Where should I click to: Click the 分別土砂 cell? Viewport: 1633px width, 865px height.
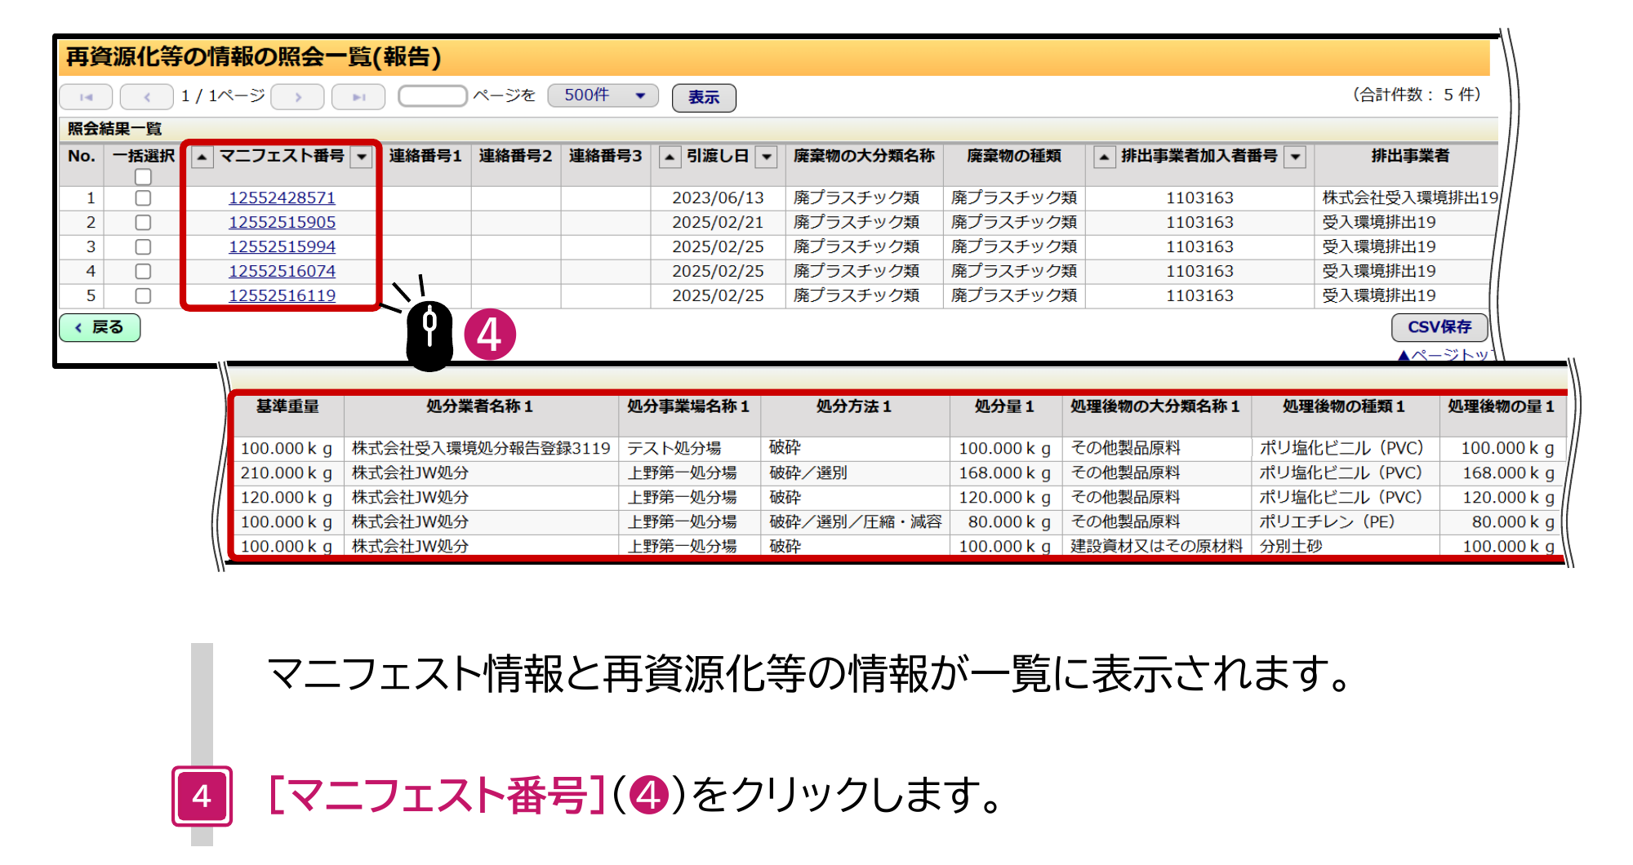(x=1345, y=546)
